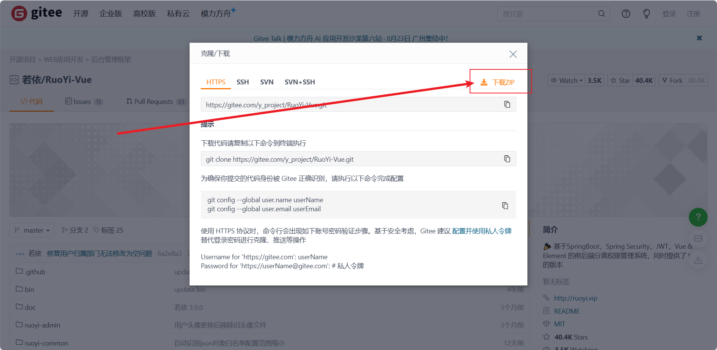This screenshot has width=717, height=350.
Task: Star the repository
Action: (620, 80)
